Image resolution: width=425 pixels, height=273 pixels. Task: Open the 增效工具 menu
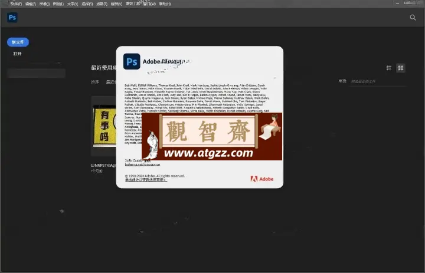(x=133, y=4)
